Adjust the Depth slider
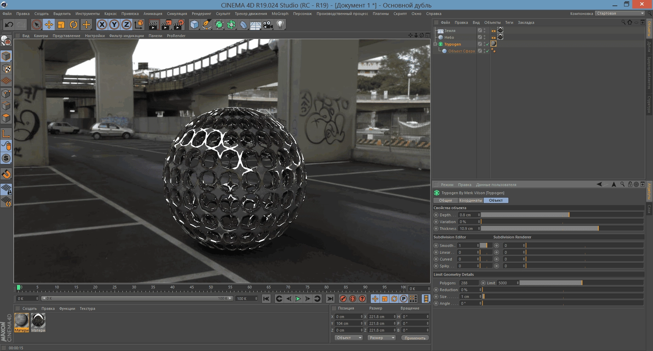653x351 pixels. (x=562, y=215)
